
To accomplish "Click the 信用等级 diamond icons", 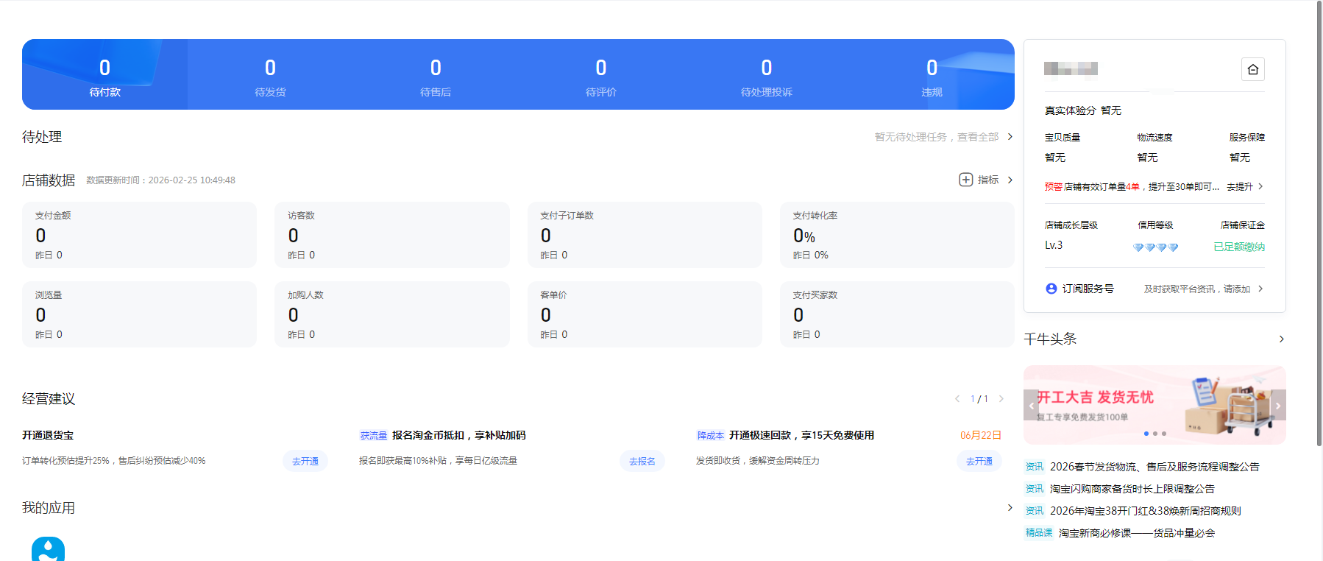I will [1155, 247].
